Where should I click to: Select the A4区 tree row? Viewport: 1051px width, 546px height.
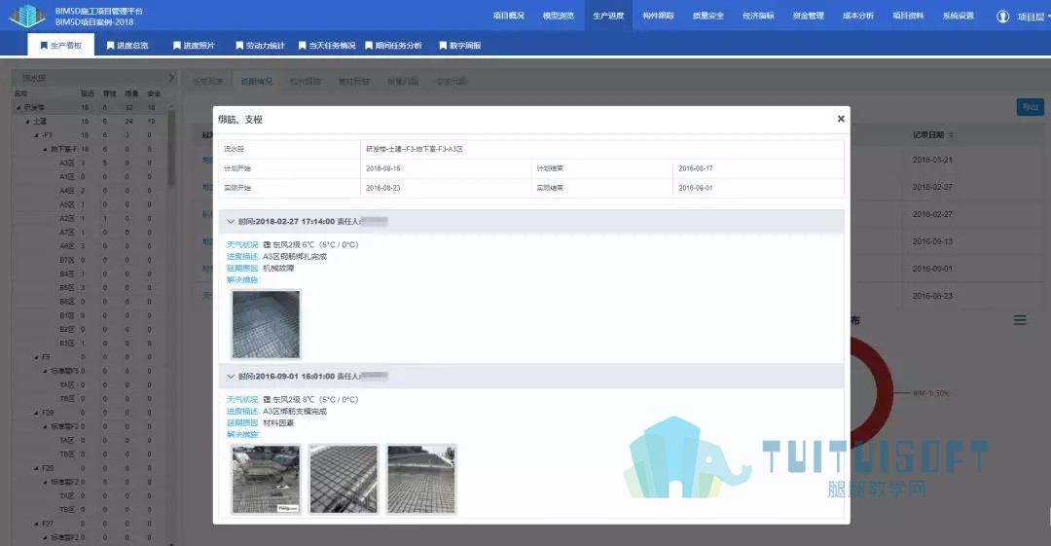click(x=91, y=191)
